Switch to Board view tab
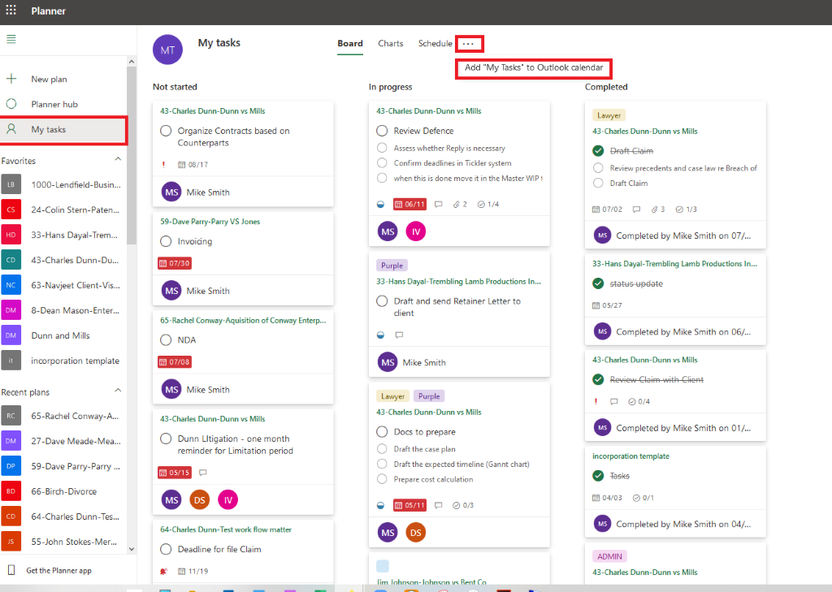The height and width of the screenshot is (592, 832). (350, 44)
